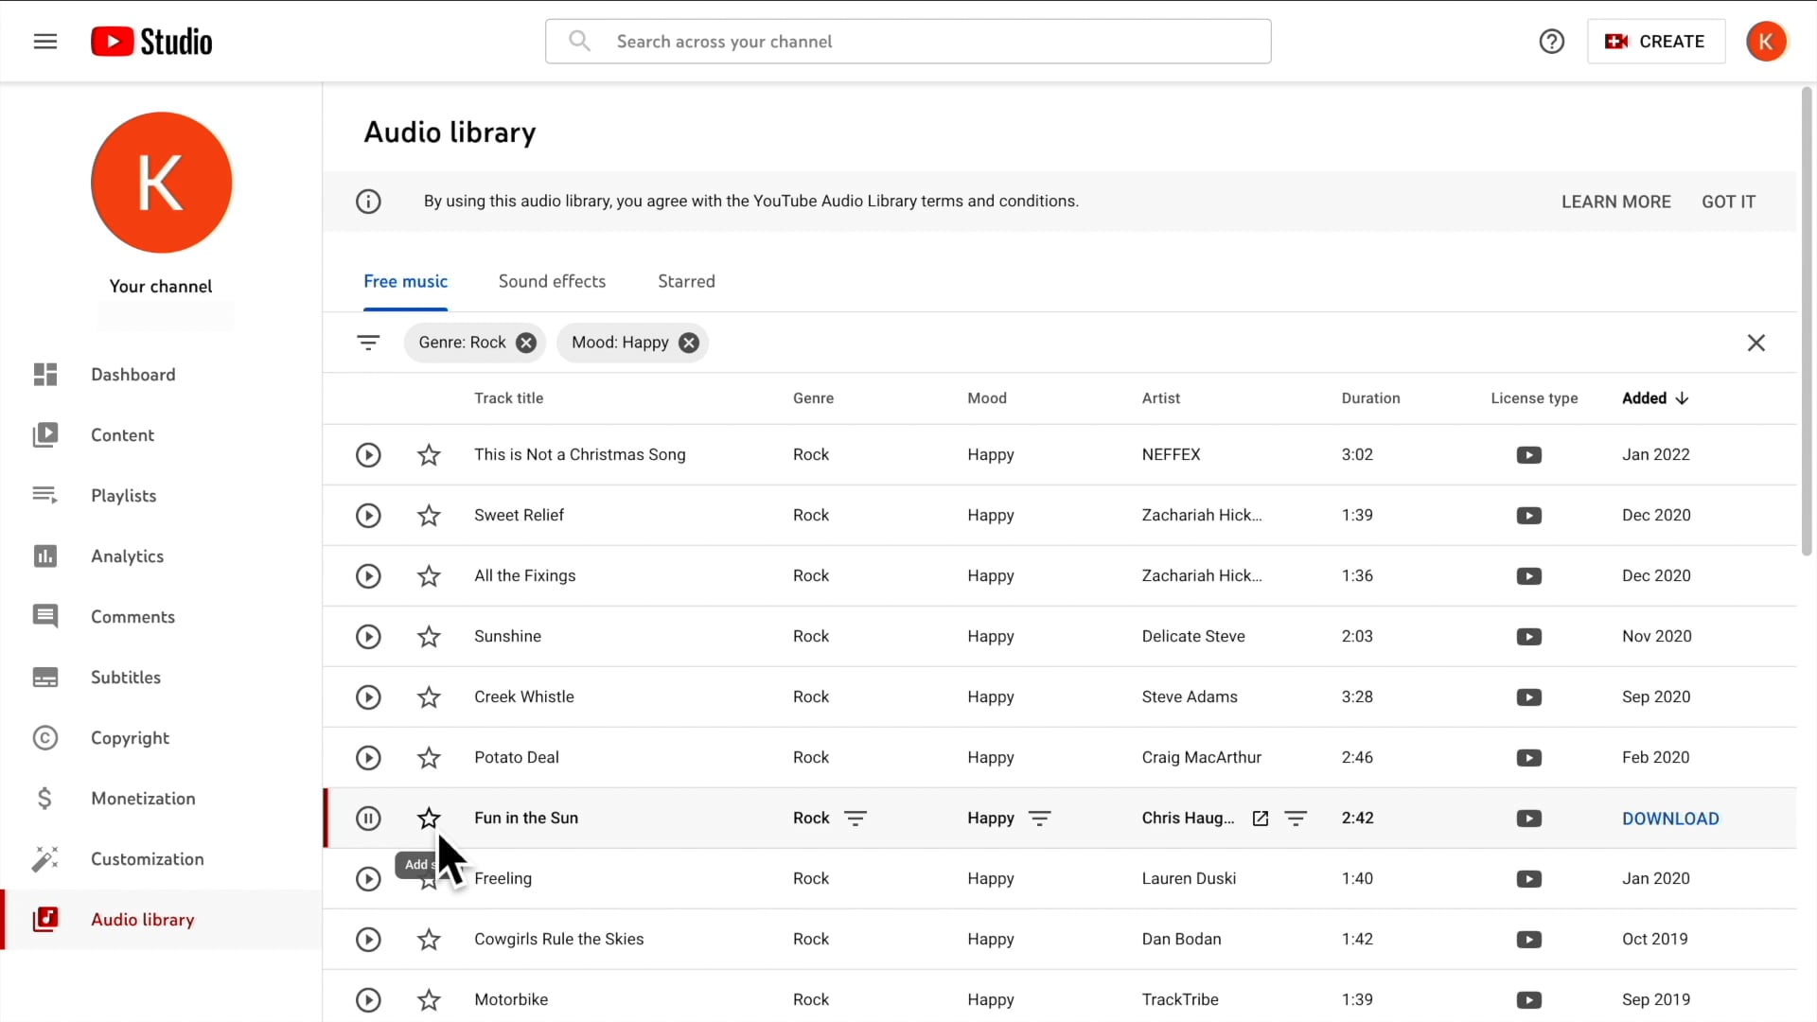The image size is (1817, 1022).
Task: Click the help question mark icon
Action: (1551, 42)
